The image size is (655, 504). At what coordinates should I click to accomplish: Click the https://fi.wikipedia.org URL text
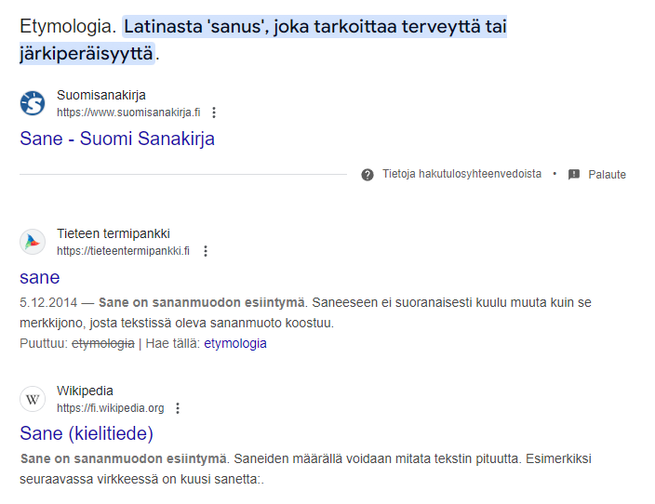111,408
